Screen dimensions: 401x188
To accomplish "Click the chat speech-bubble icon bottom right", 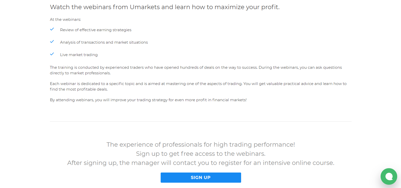I will 389,176.
